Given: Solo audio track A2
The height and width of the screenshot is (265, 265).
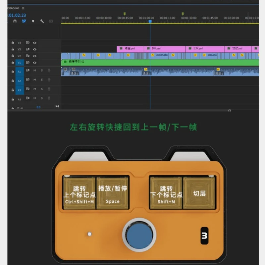Looking at the screenshot, I should [x=42, y=79].
